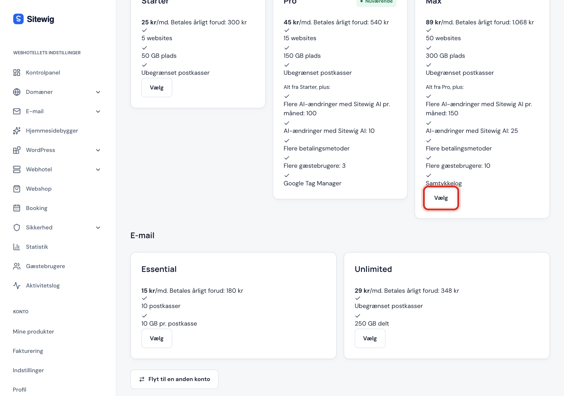Expand the Webhotel submenu chevron

[98, 170]
